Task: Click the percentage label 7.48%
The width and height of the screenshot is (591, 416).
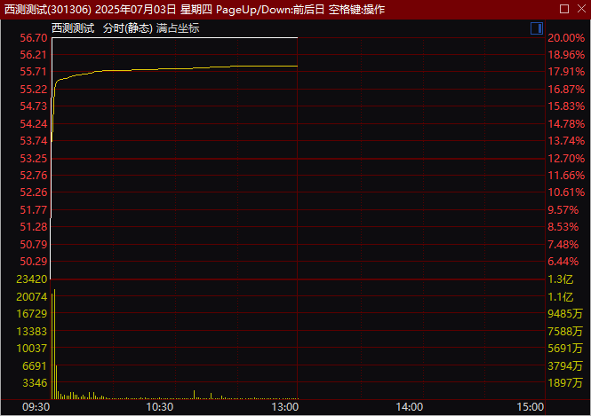Action: pos(563,245)
